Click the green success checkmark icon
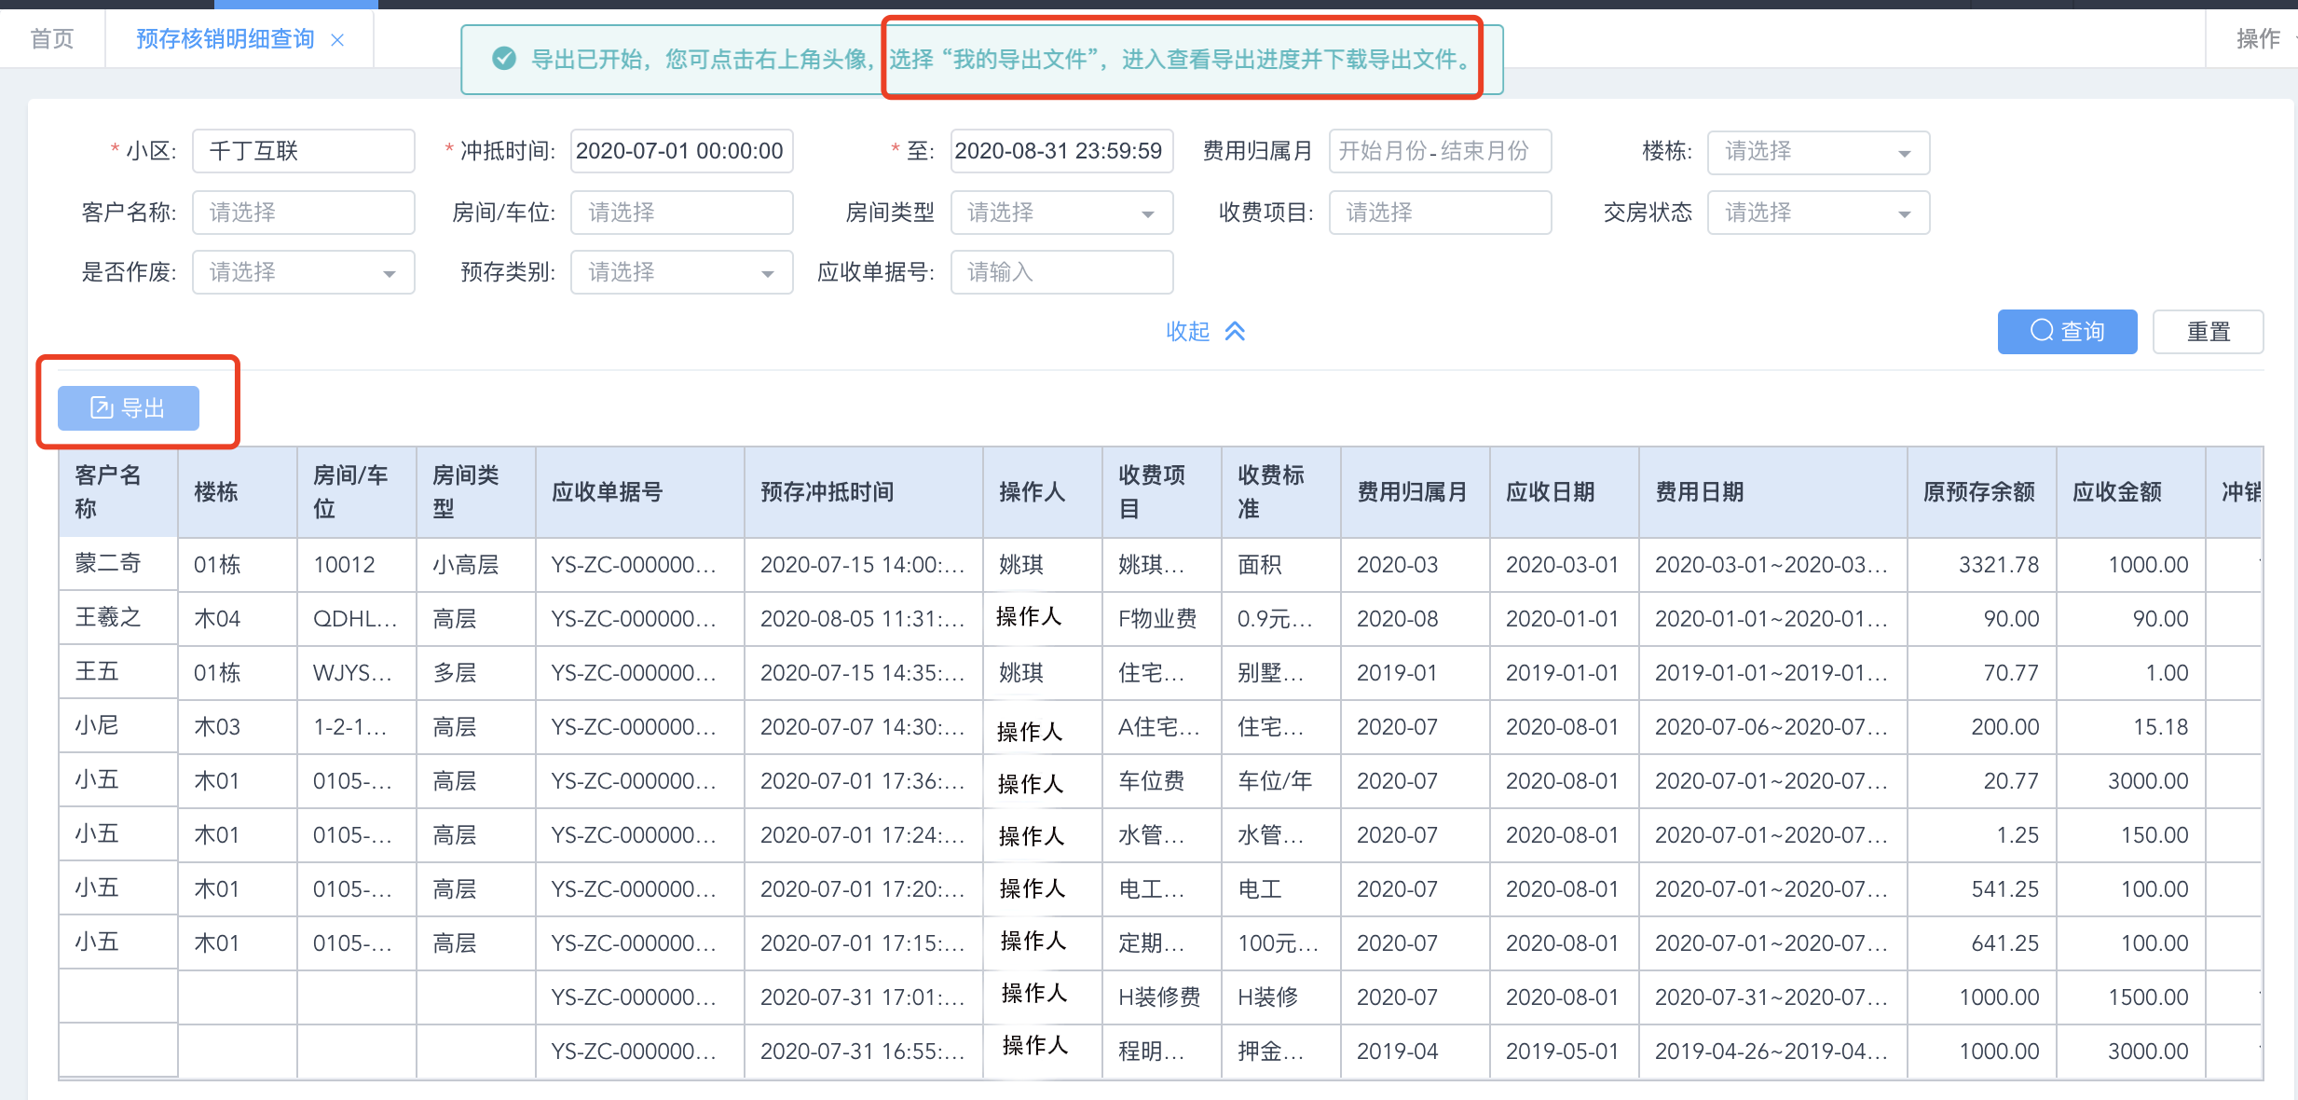Viewport: 2298px width, 1100px height. tap(504, 59)
